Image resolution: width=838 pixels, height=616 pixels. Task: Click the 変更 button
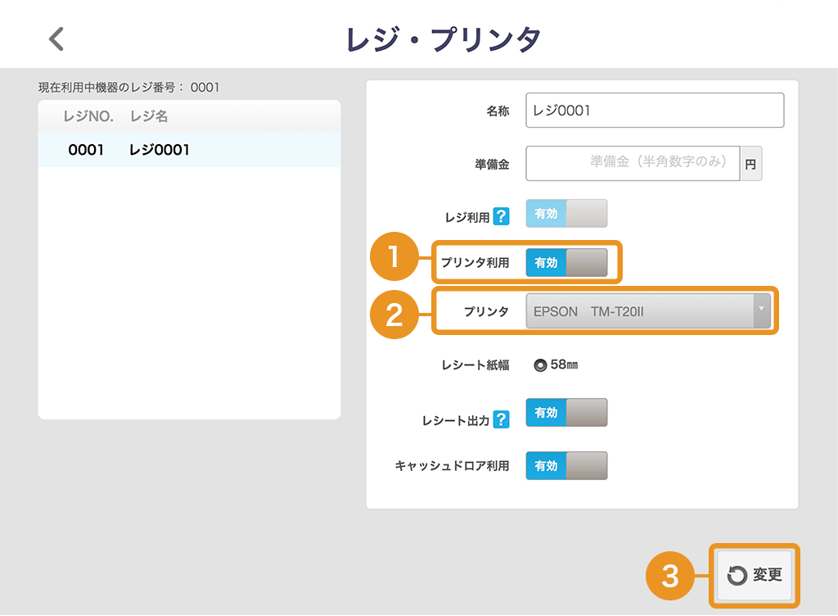point(754,575)
